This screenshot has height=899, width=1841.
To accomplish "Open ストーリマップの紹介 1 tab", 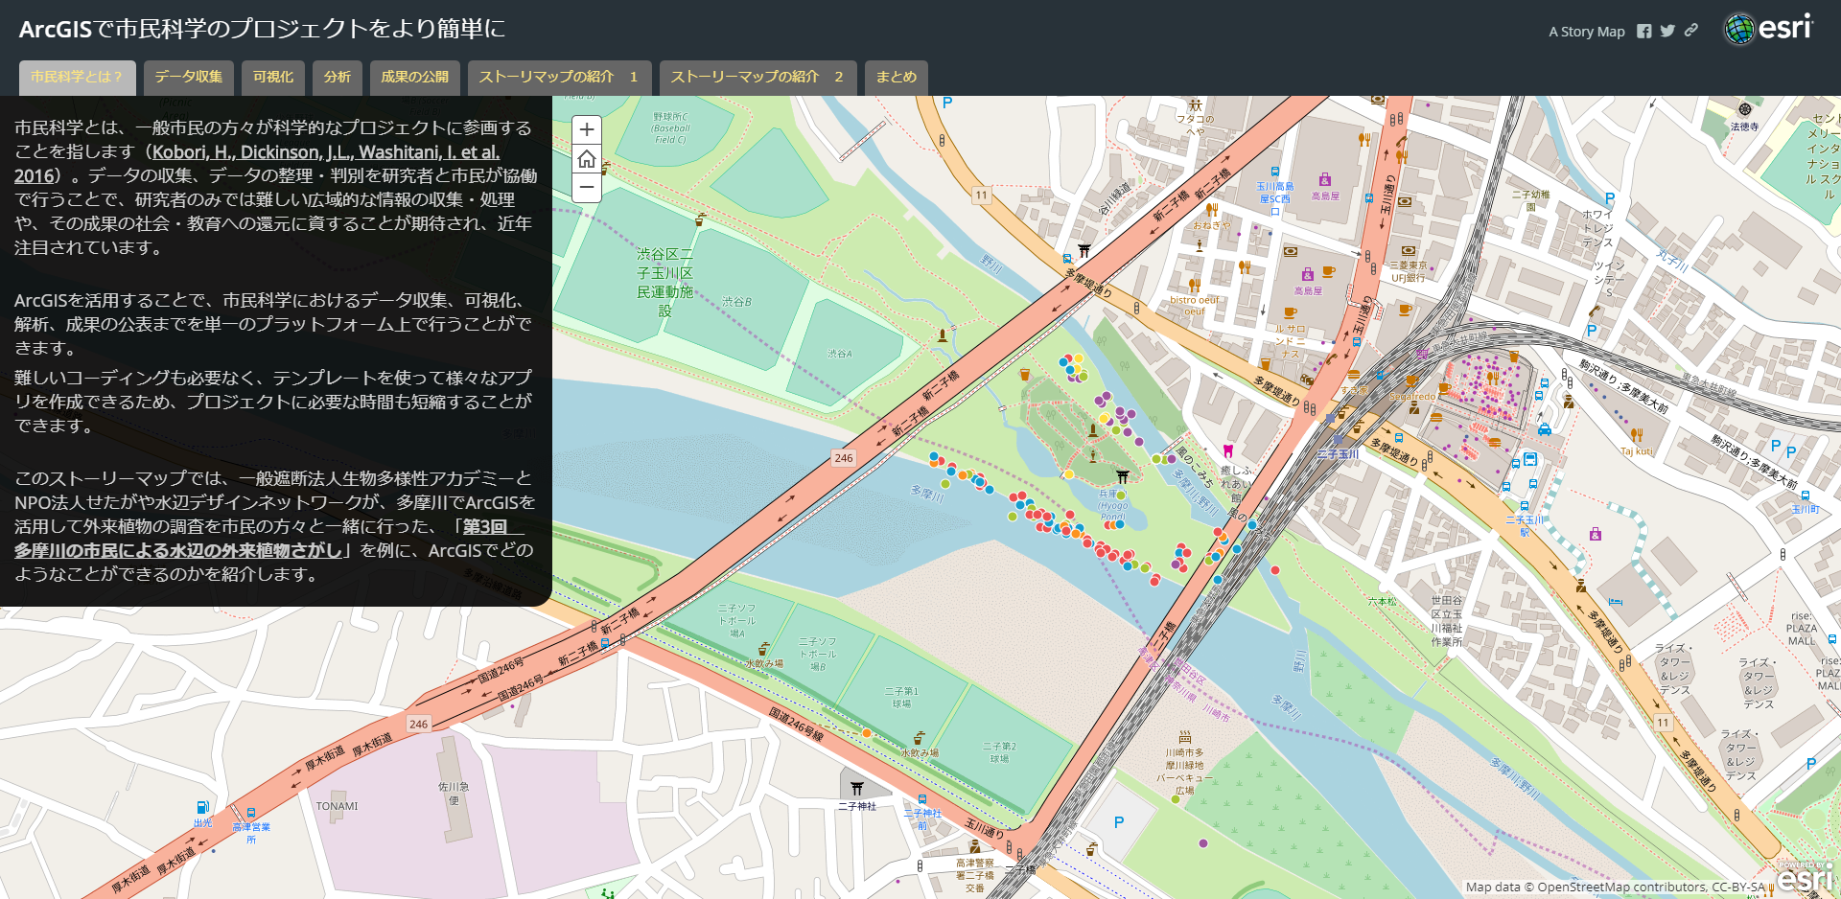I will pyautogui.click(x=560, y=78).
